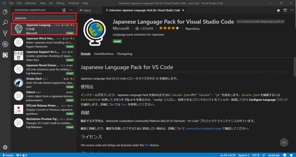This screenshot has width=296, height=157.
Task: Install Markdown Preview Fuji extension
Action: pos(70,127)
